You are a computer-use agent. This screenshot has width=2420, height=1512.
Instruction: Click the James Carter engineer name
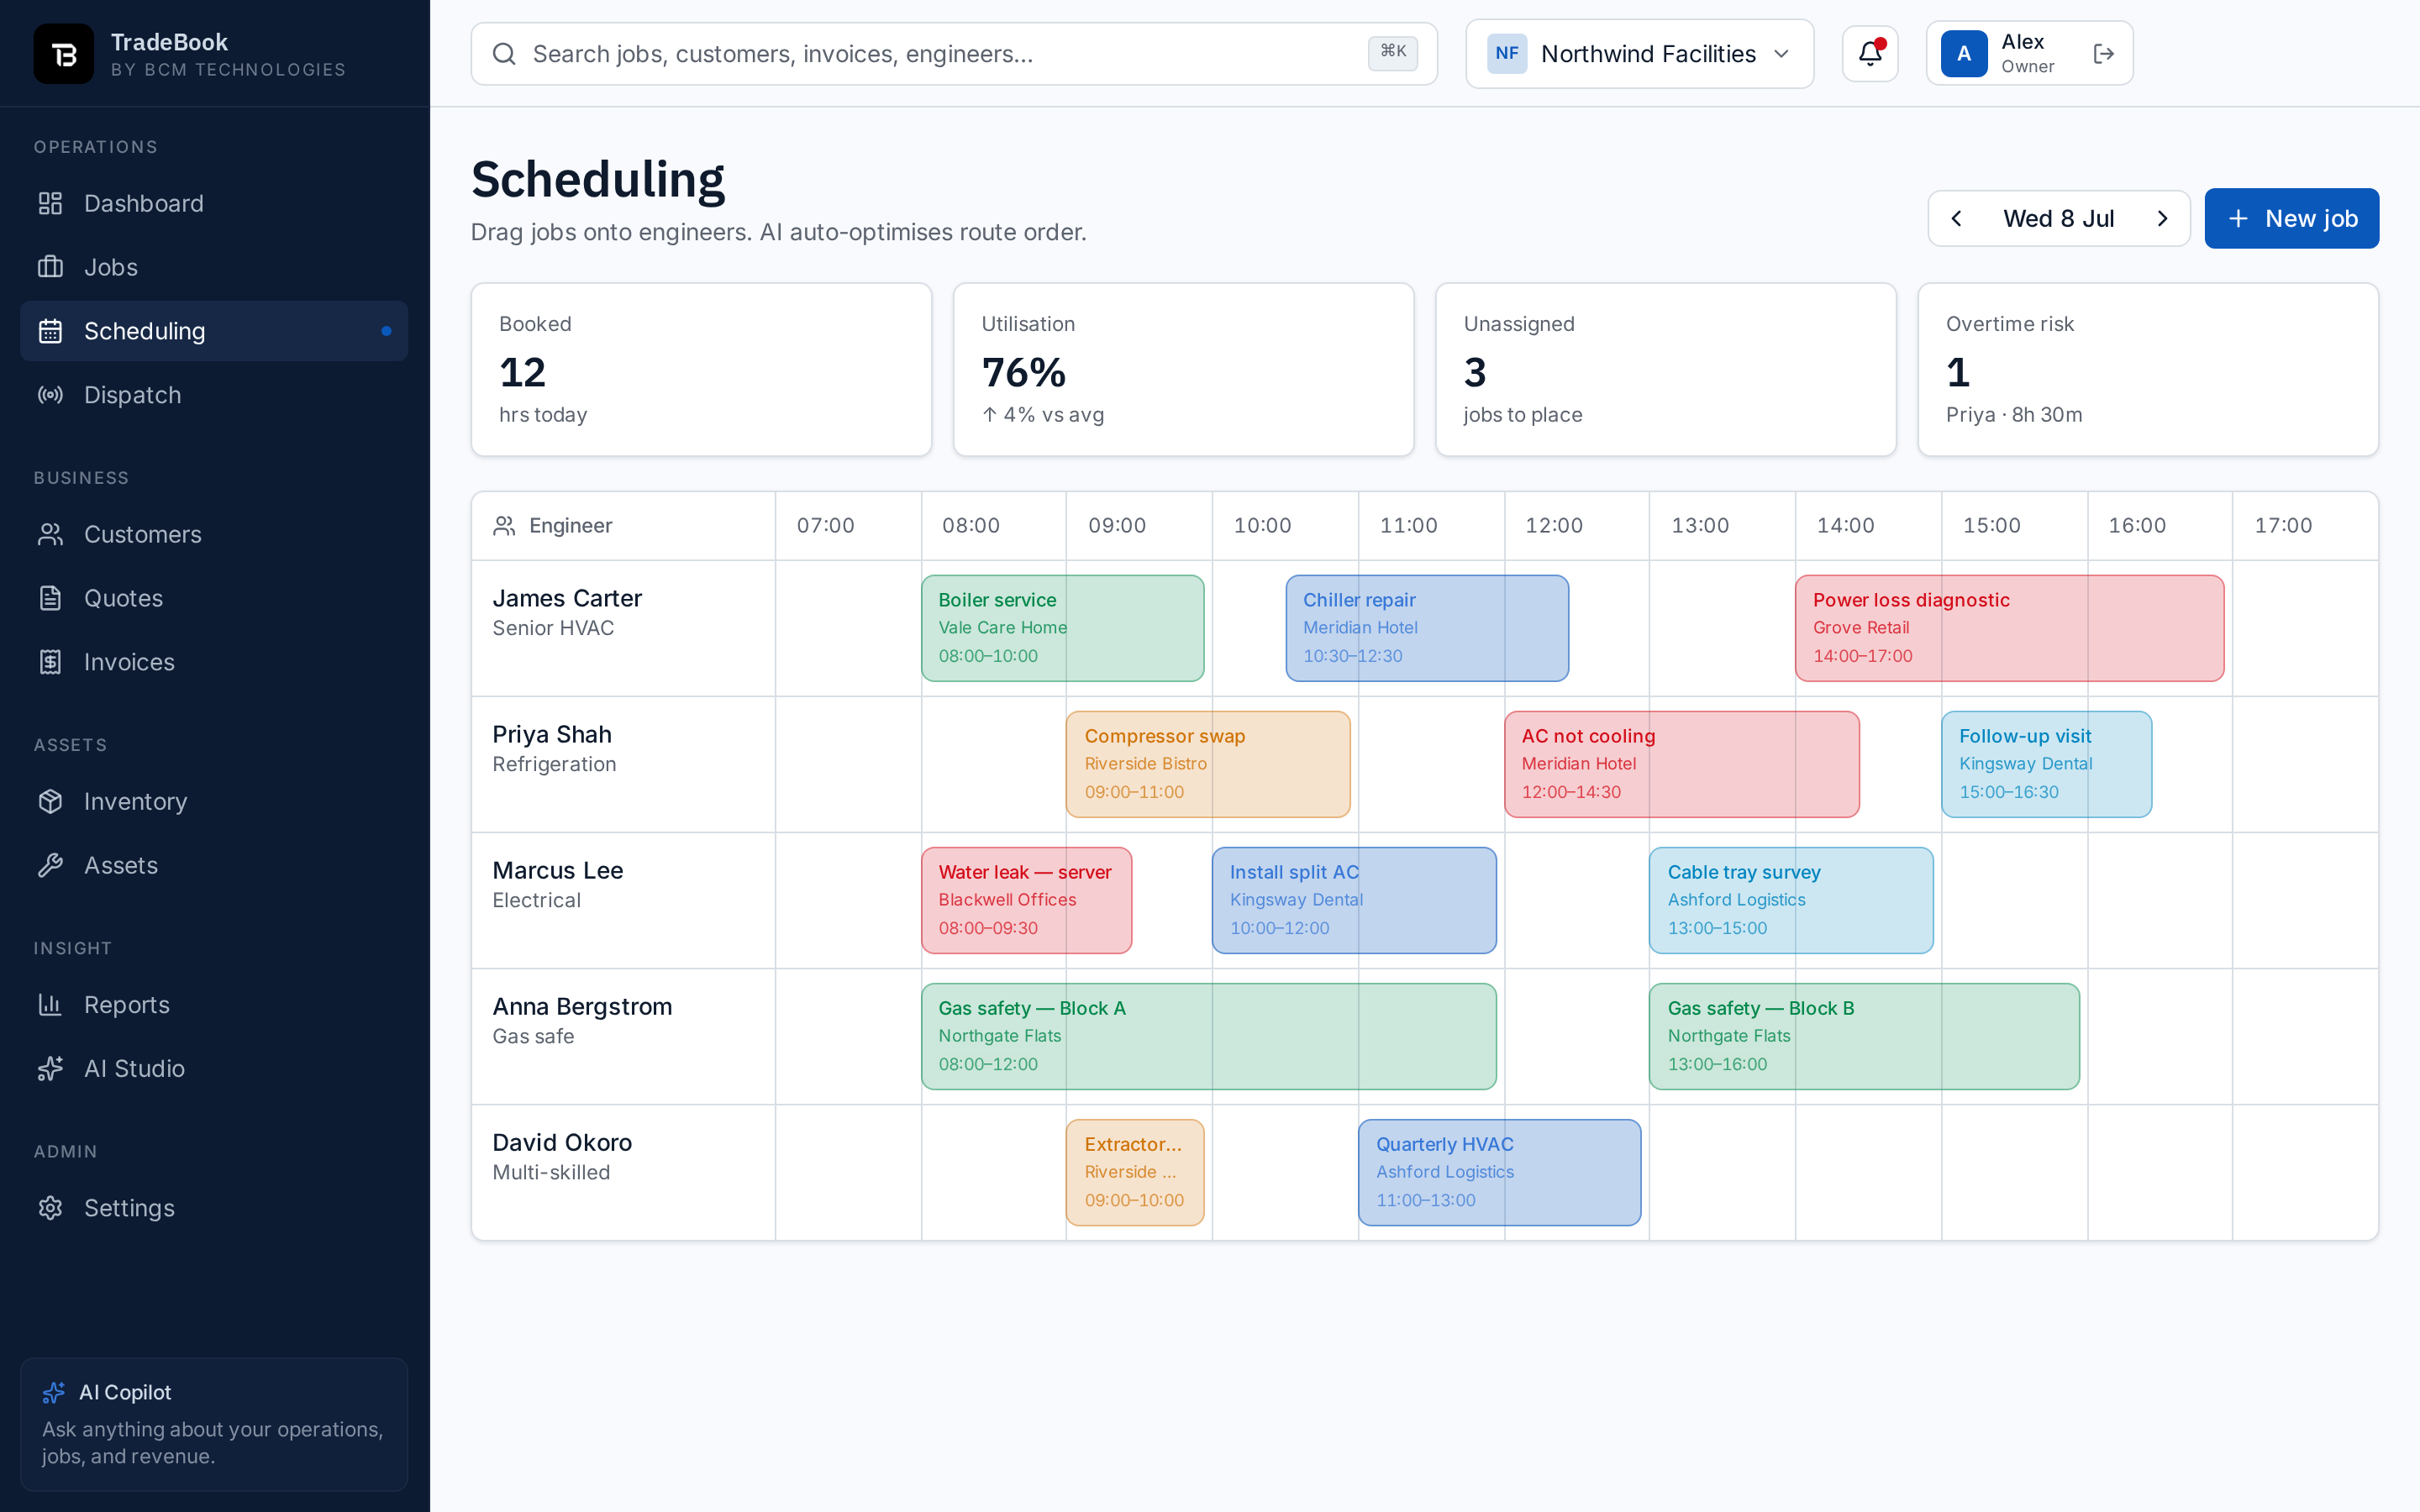click(567, 598)
